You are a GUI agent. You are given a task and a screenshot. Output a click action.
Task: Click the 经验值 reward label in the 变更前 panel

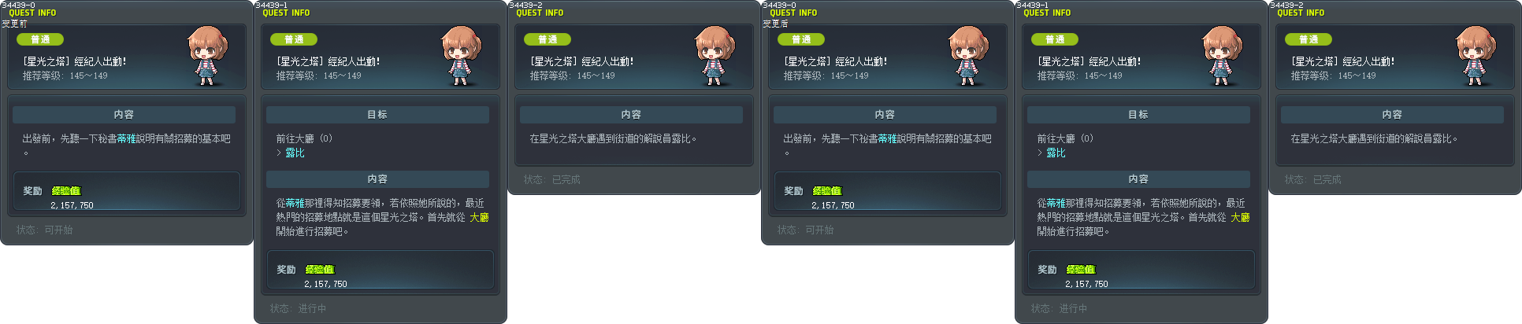(x=66, y=191)
